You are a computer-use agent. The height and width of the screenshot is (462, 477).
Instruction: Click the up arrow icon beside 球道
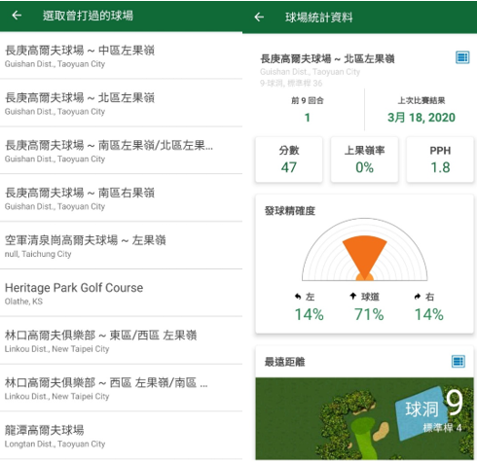pos(353,296)
